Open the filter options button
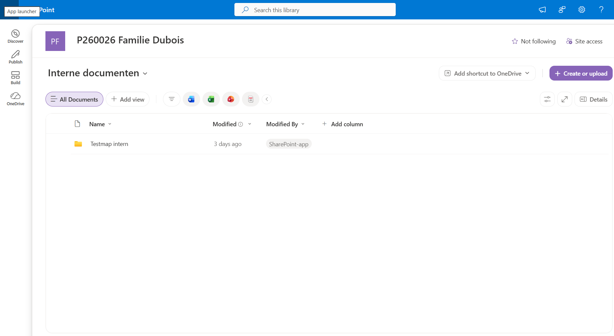This screenshot has width=614, height=336. point(172,99)
